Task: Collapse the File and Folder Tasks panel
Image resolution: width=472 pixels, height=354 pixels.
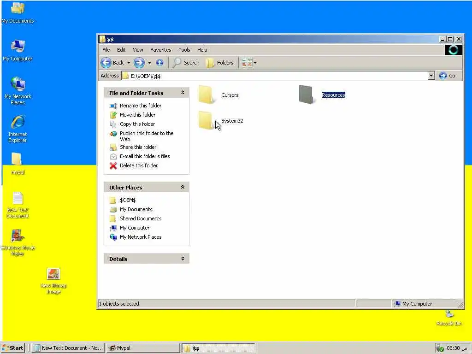Action: [183, 93]
